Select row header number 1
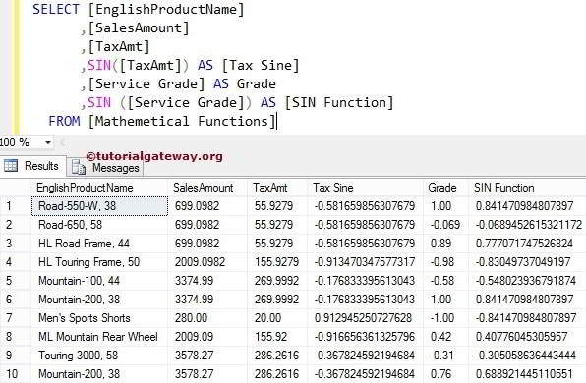Image resolution: width=586 pixels, height=383 pixels. tap(9, 206)
